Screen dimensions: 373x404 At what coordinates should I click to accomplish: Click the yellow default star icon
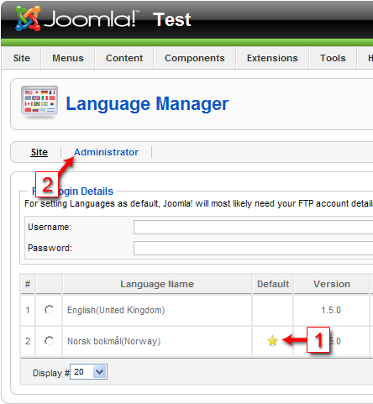tap(272, 341)
